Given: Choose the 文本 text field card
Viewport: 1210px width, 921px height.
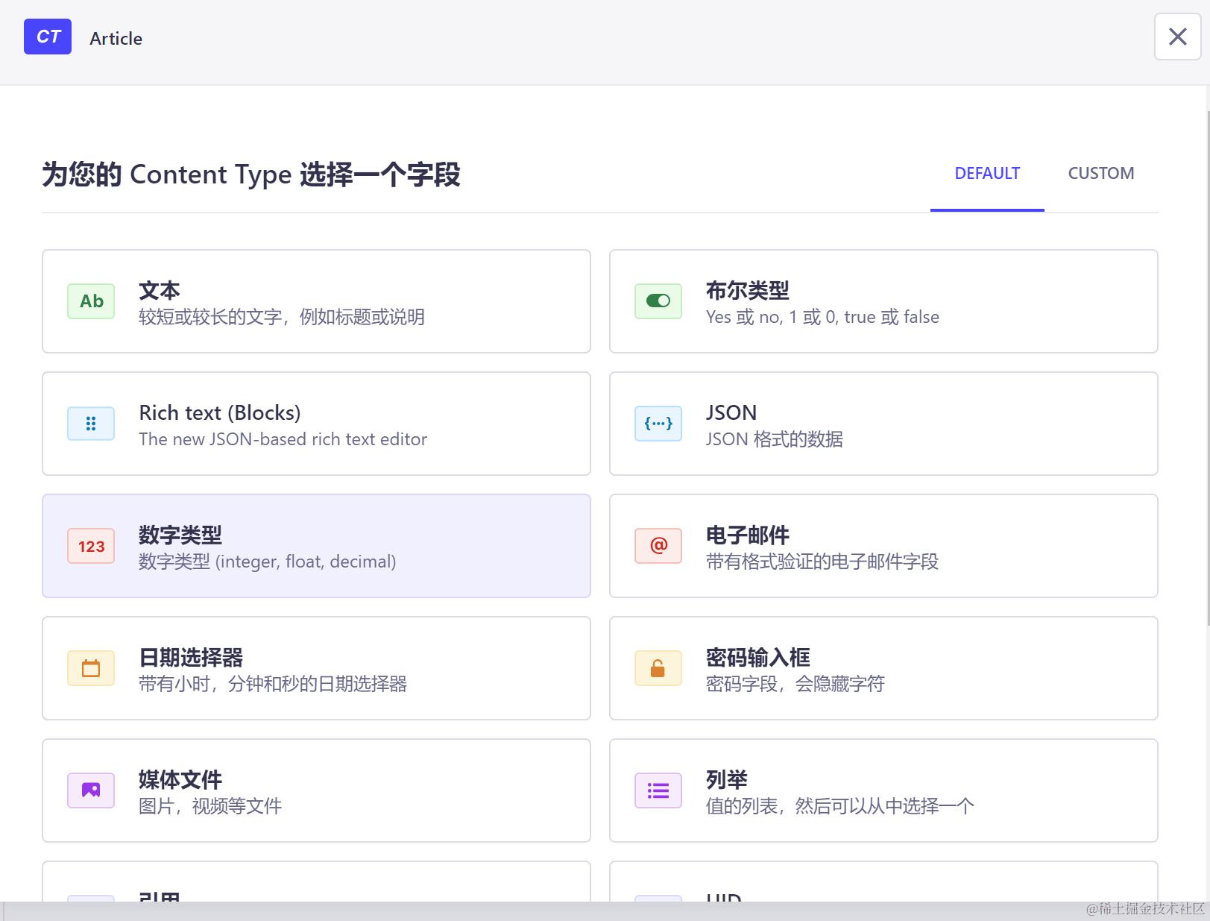Looking at the screenshot, I should click(316, 301).
